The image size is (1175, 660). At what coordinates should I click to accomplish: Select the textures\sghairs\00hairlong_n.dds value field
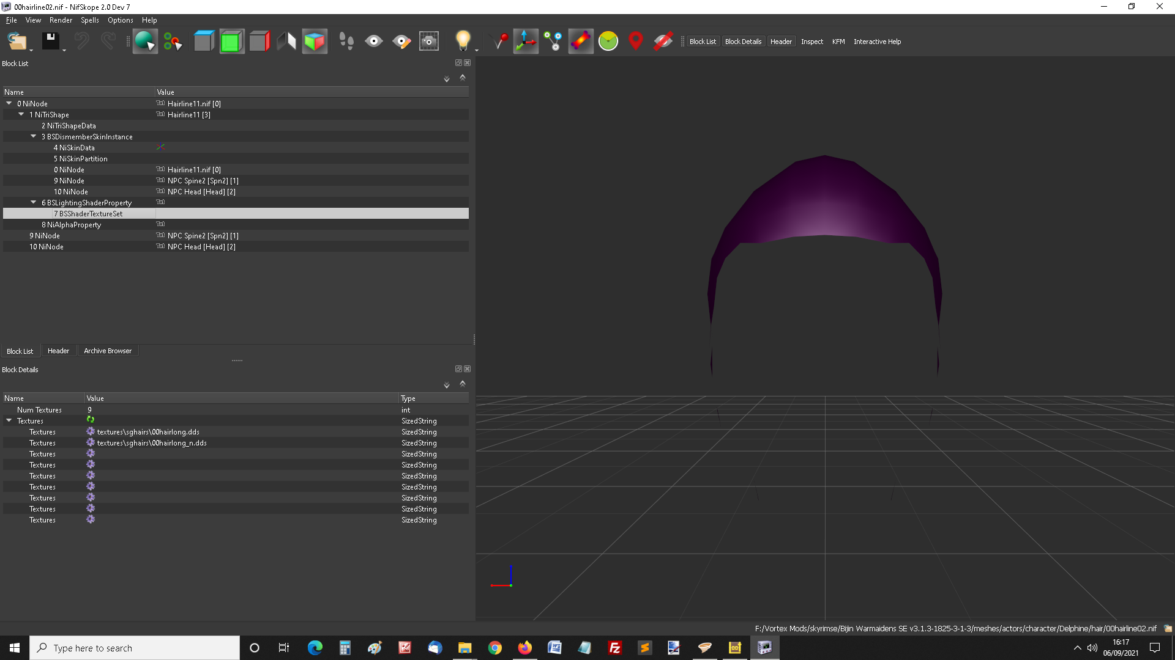click(x=242, y=443)
